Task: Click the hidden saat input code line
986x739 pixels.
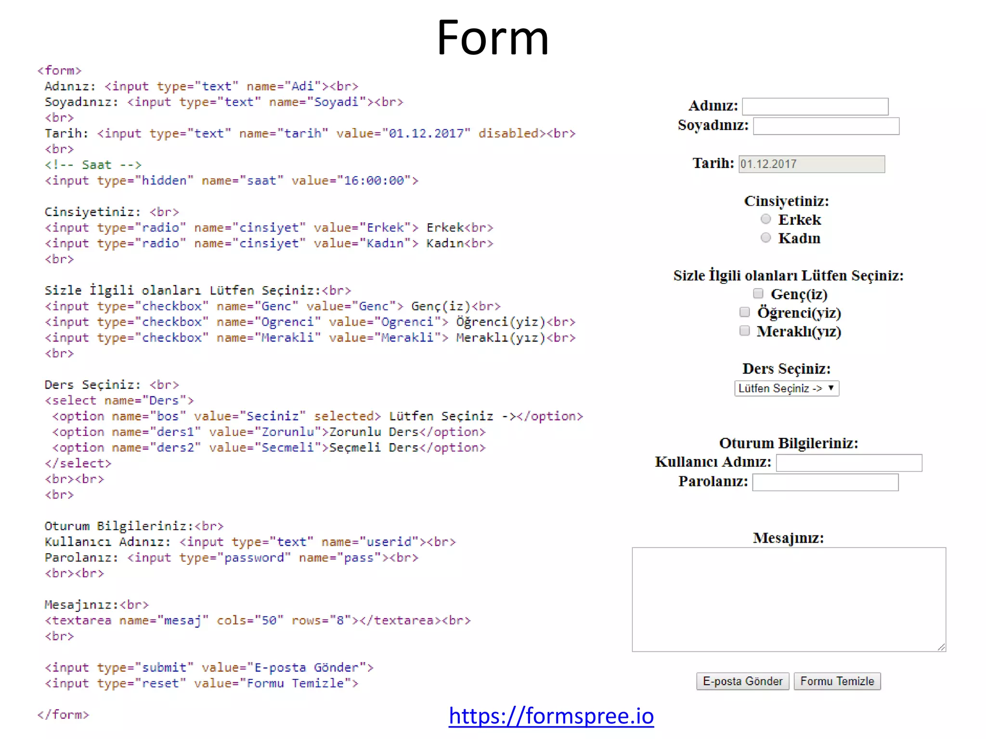Action: pyautogui.click(x=232, y=181)
